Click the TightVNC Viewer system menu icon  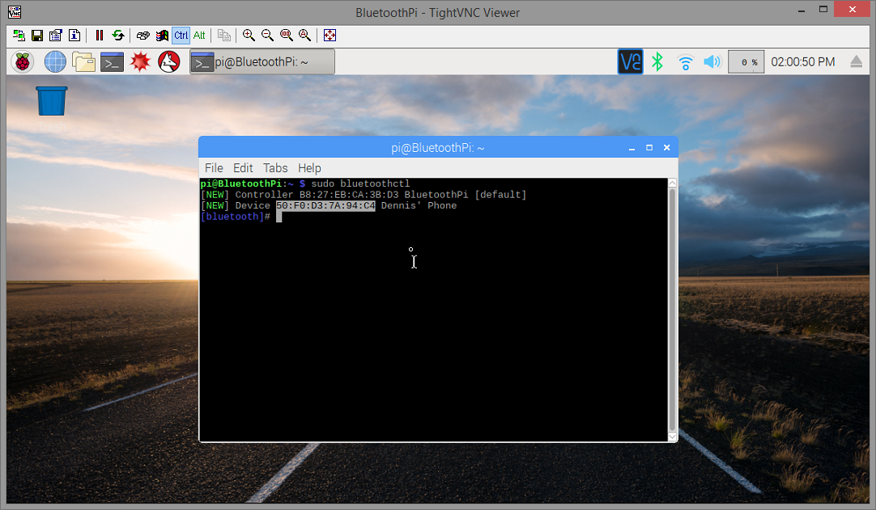coord(15,11)
